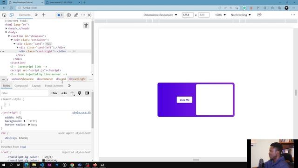
Task: Toggle rendering emulations paintbrush icon
Action: coord(80,93)
